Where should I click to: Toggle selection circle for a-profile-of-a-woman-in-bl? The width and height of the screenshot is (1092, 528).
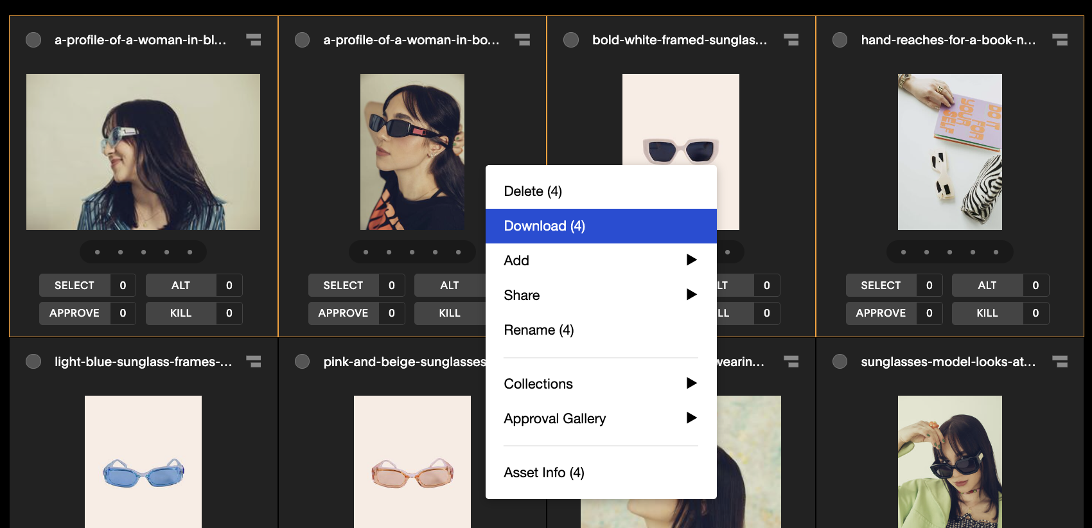[x=33, y=40]
